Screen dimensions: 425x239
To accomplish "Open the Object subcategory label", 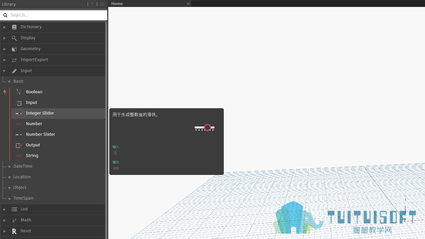I will (x=20, y=188).
